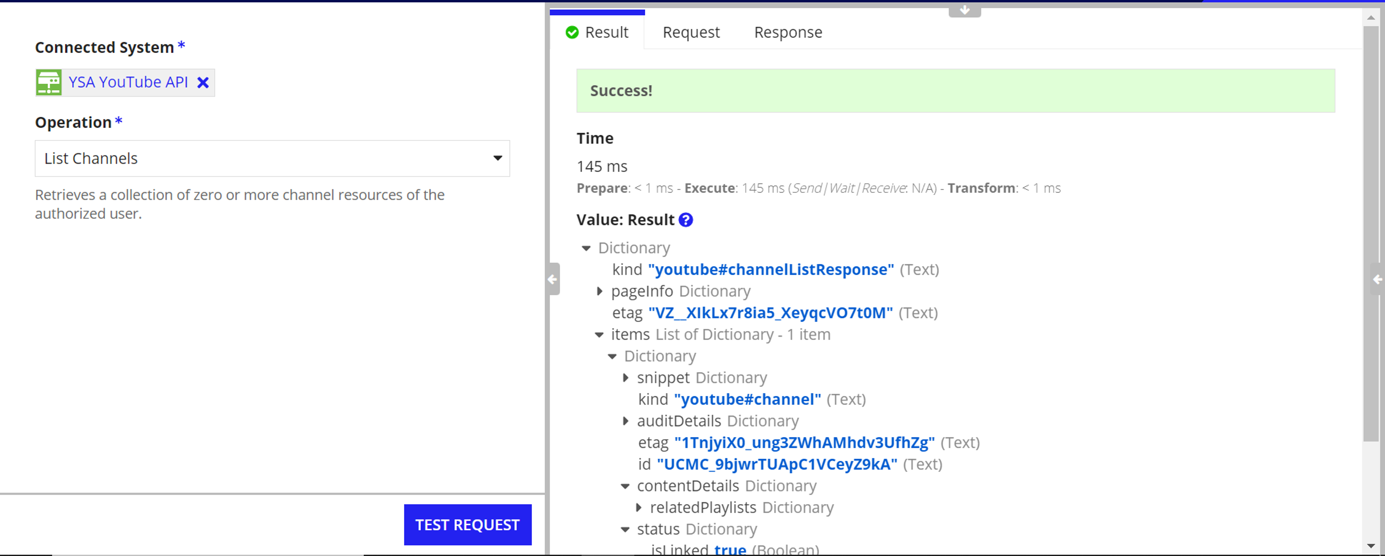1385x556 pixels.
Task: Collapse the status Dictionary node
Action: click(x=625, y=529)
